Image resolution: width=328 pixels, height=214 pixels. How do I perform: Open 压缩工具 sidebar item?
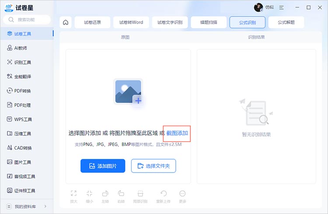pos(27,133)
